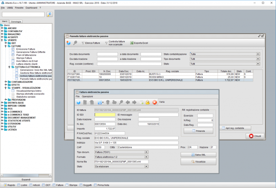Viewport: 276px width, 188px height.
Task: Open the Operazioni menu in dialog
Action: click(87, 97)
